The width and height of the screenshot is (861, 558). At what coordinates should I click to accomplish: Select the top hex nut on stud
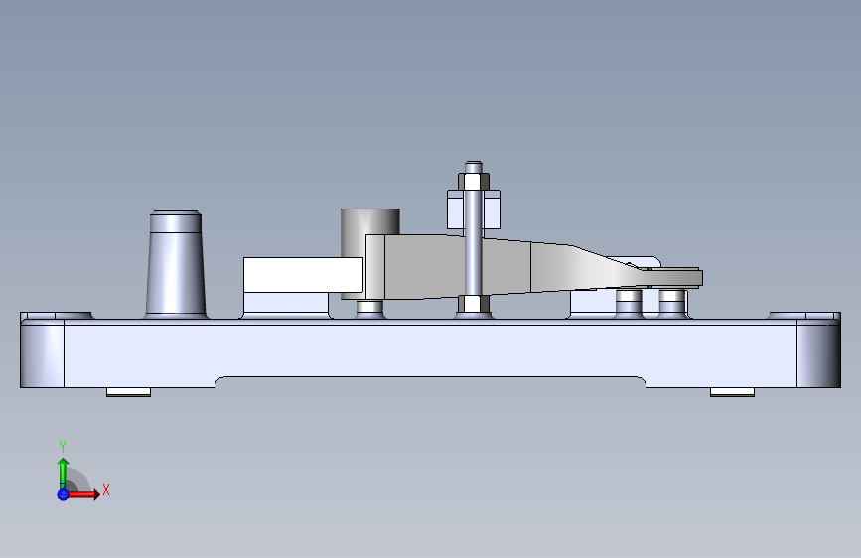point(474,182)
